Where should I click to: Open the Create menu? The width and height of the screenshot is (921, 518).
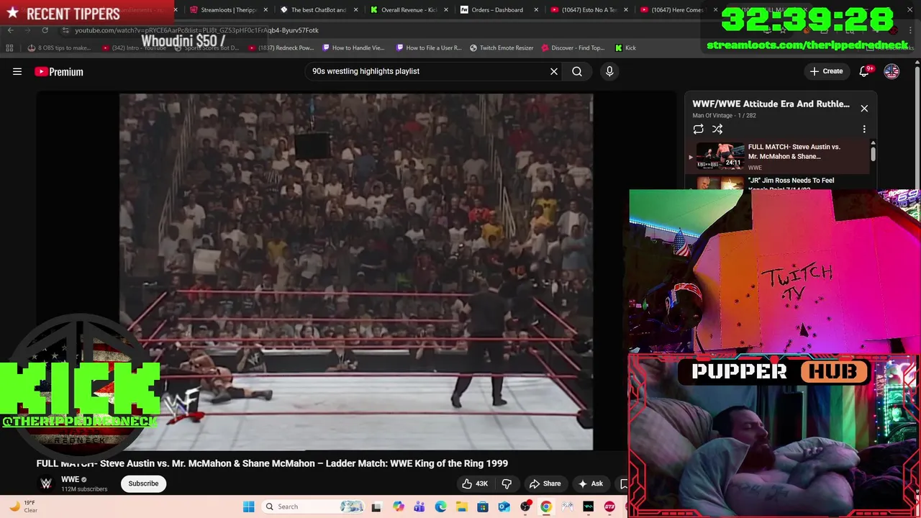pos(826,71)
